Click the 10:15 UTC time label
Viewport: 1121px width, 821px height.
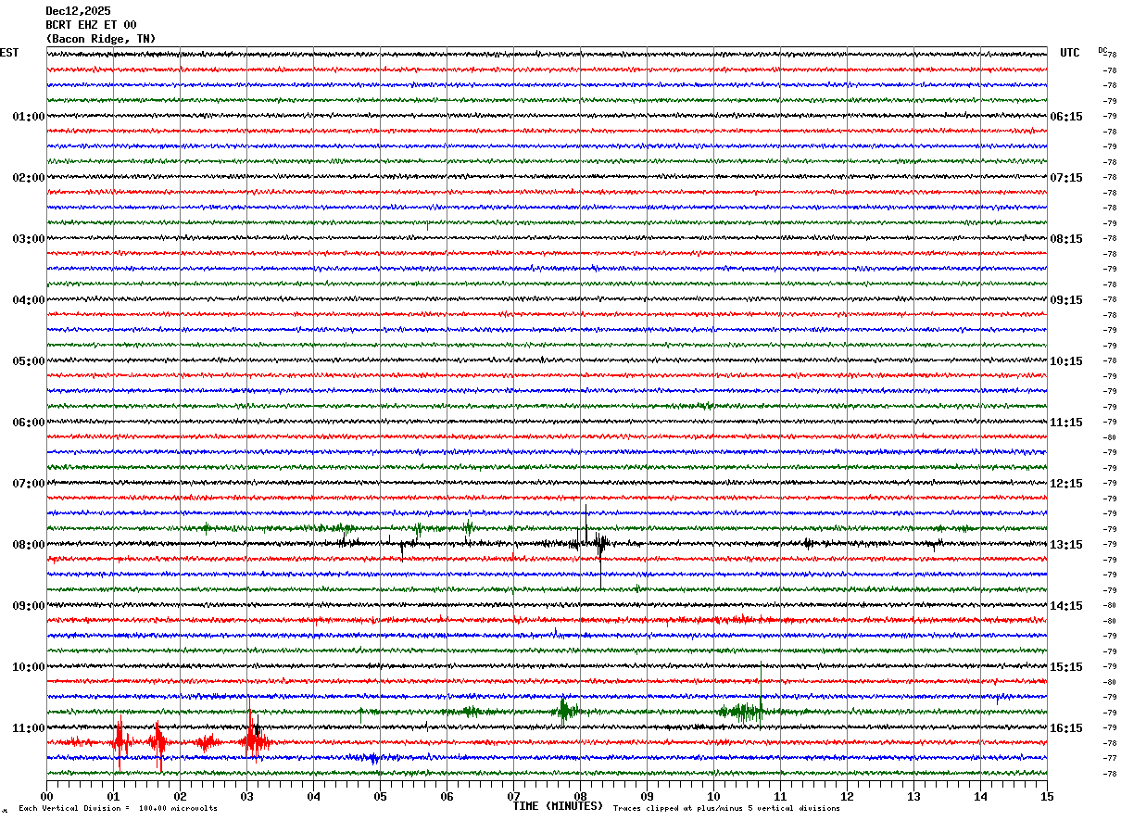[x=1067, y=361]
